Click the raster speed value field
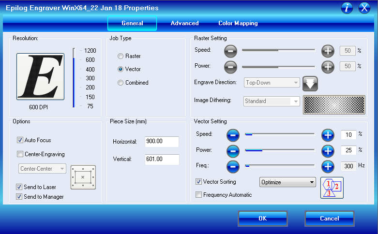378x234 pixels. (348, 51)
